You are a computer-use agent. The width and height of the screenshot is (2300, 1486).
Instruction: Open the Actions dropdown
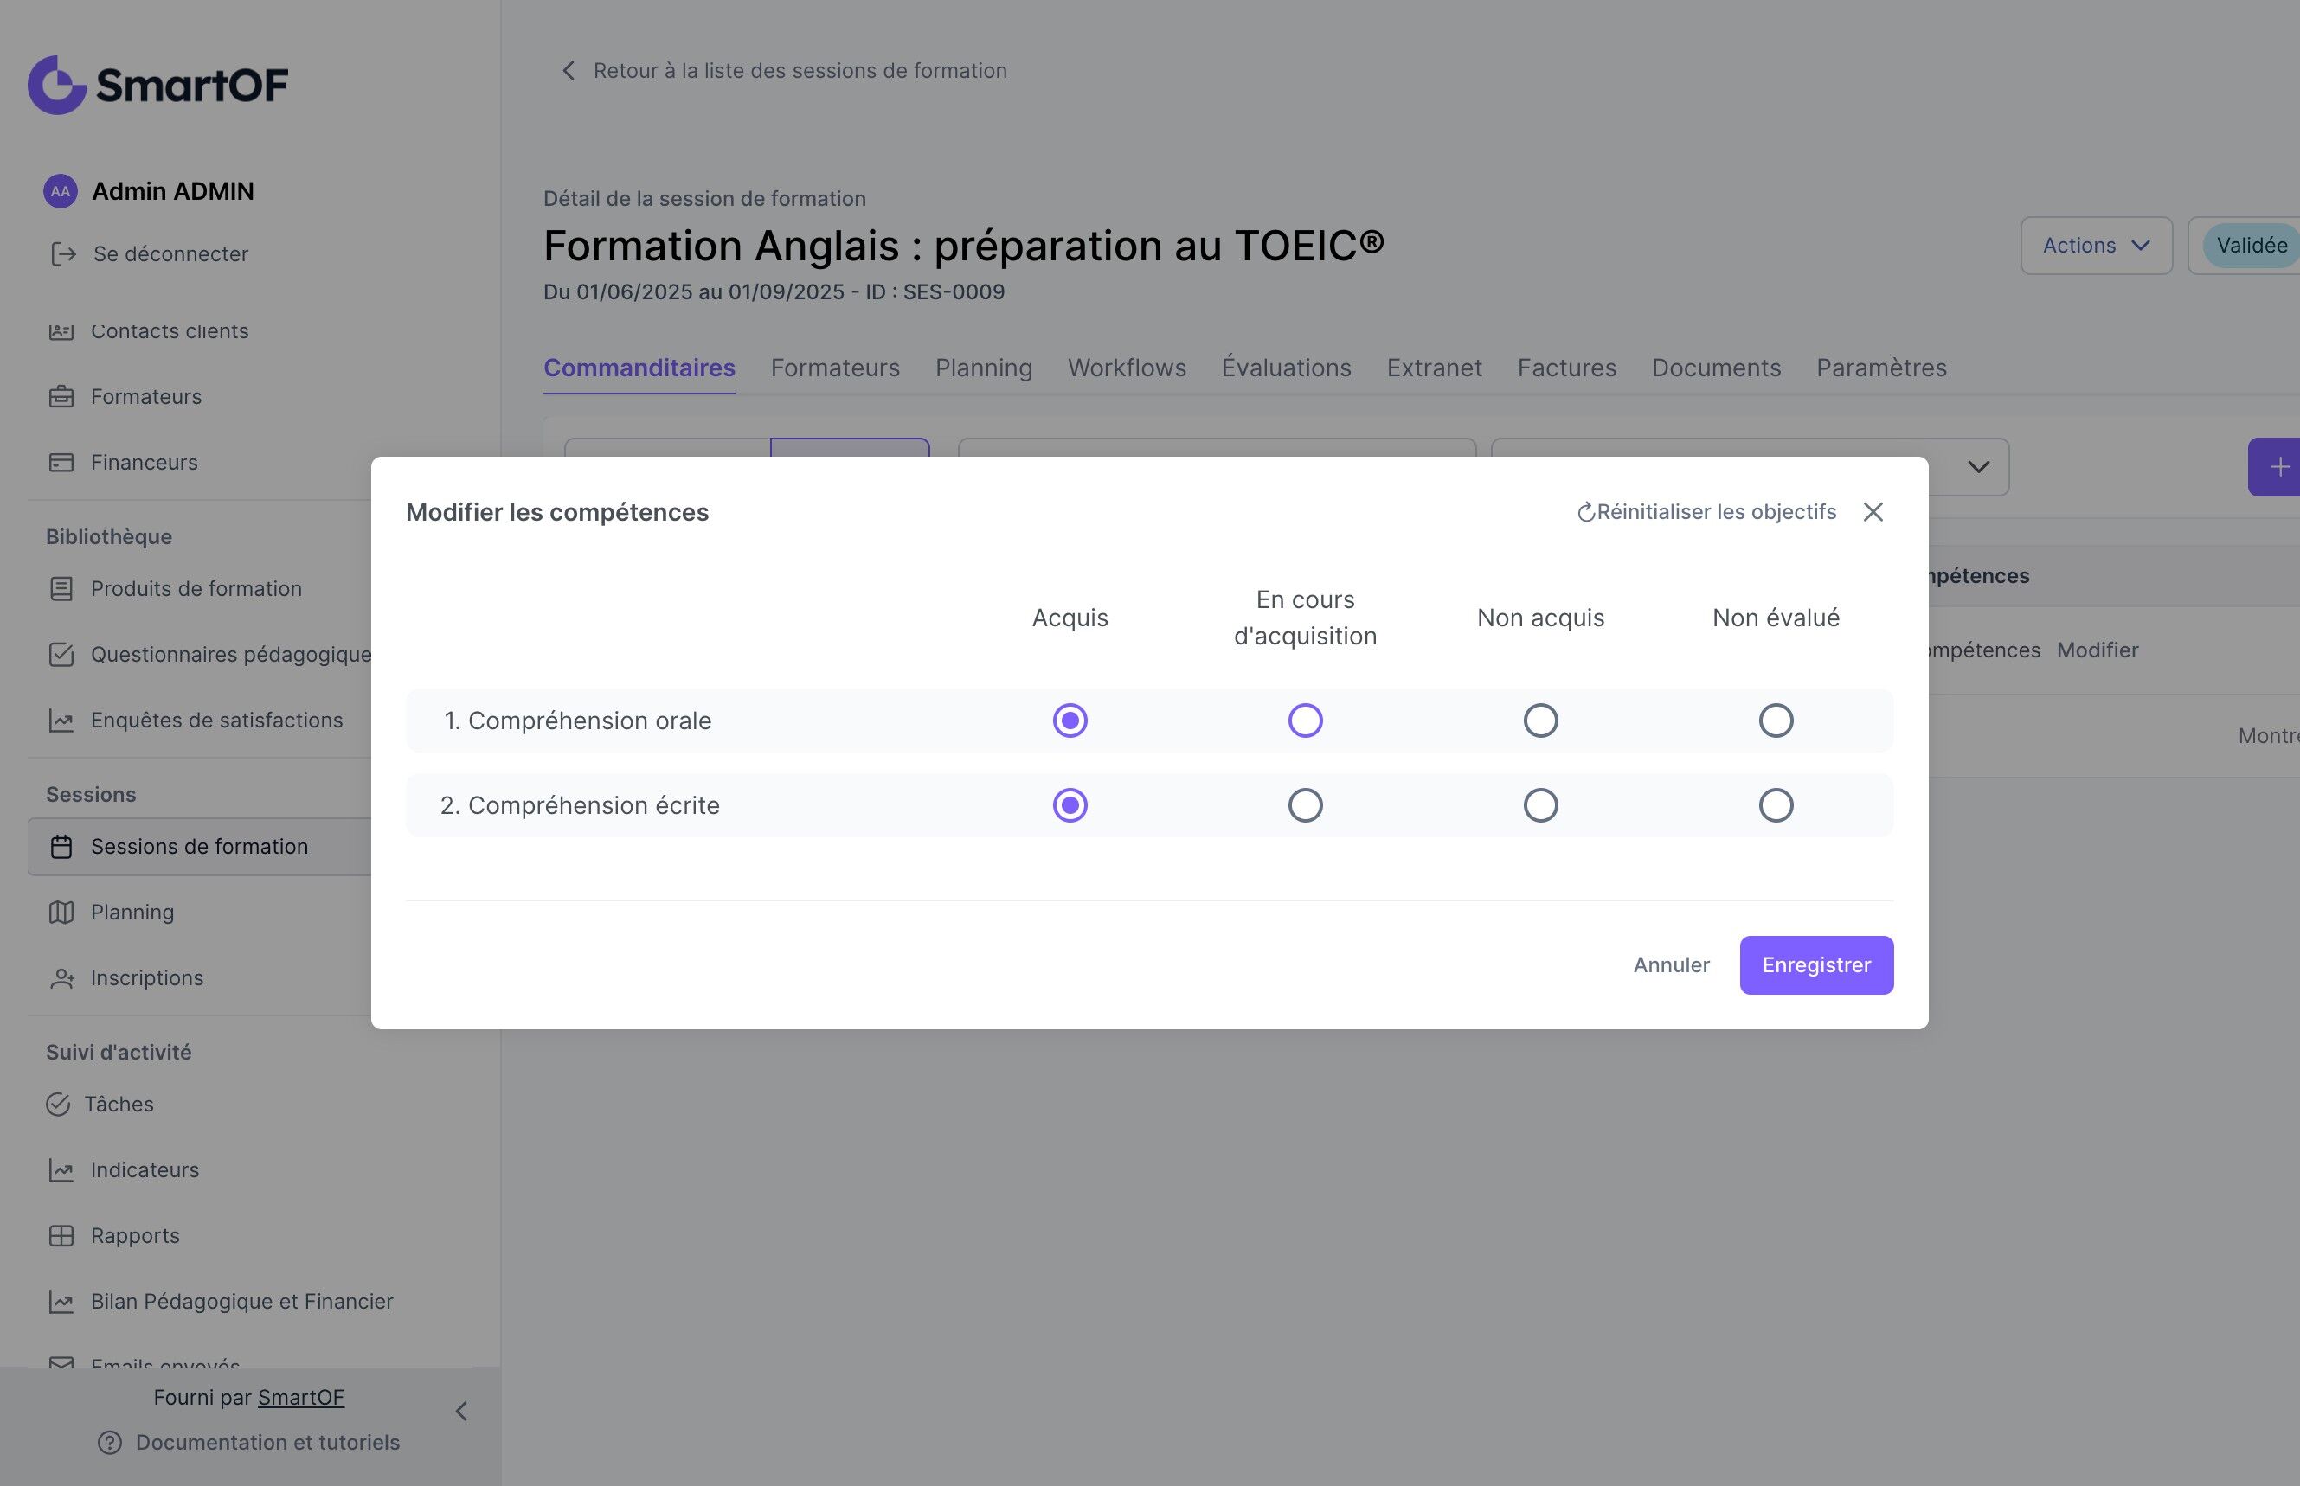pyautogui.click(x=2096, y=245)
